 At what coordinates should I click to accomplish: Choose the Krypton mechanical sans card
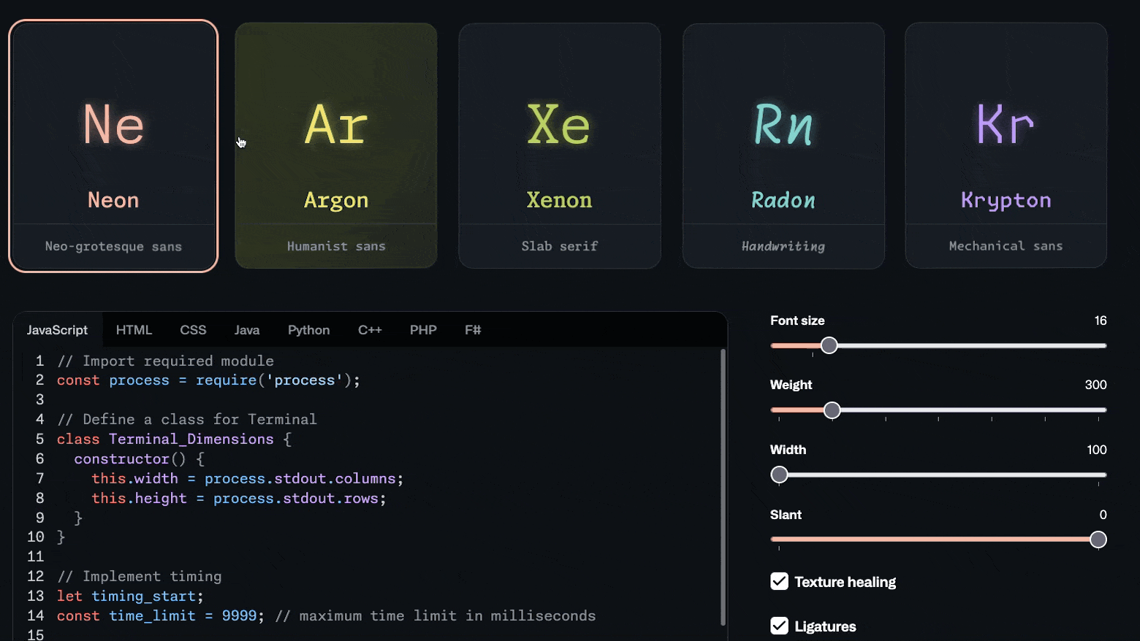click(1006, 146)
